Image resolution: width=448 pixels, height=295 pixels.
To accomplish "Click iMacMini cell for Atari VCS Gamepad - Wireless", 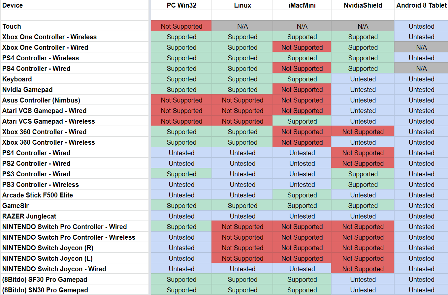I will tap(302, 121).
